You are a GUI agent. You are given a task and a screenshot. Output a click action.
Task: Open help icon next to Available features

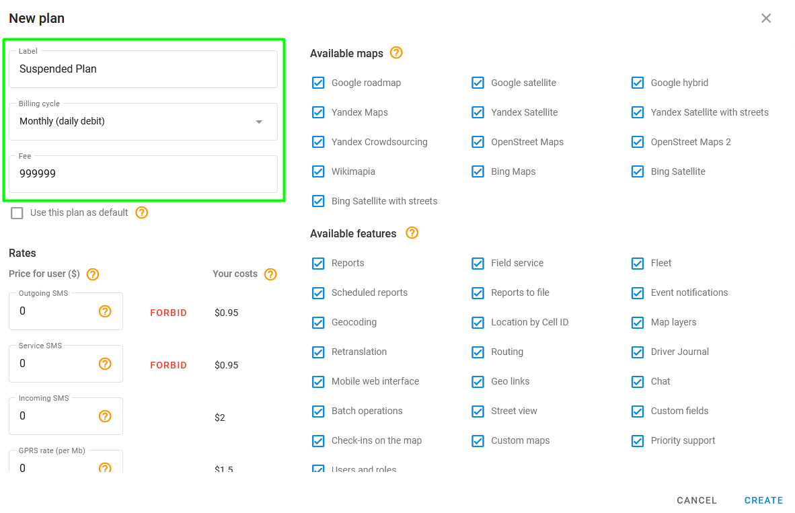click(412, 233)
